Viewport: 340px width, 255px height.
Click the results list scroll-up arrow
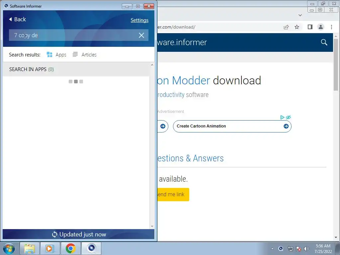[x=152, y=65]
